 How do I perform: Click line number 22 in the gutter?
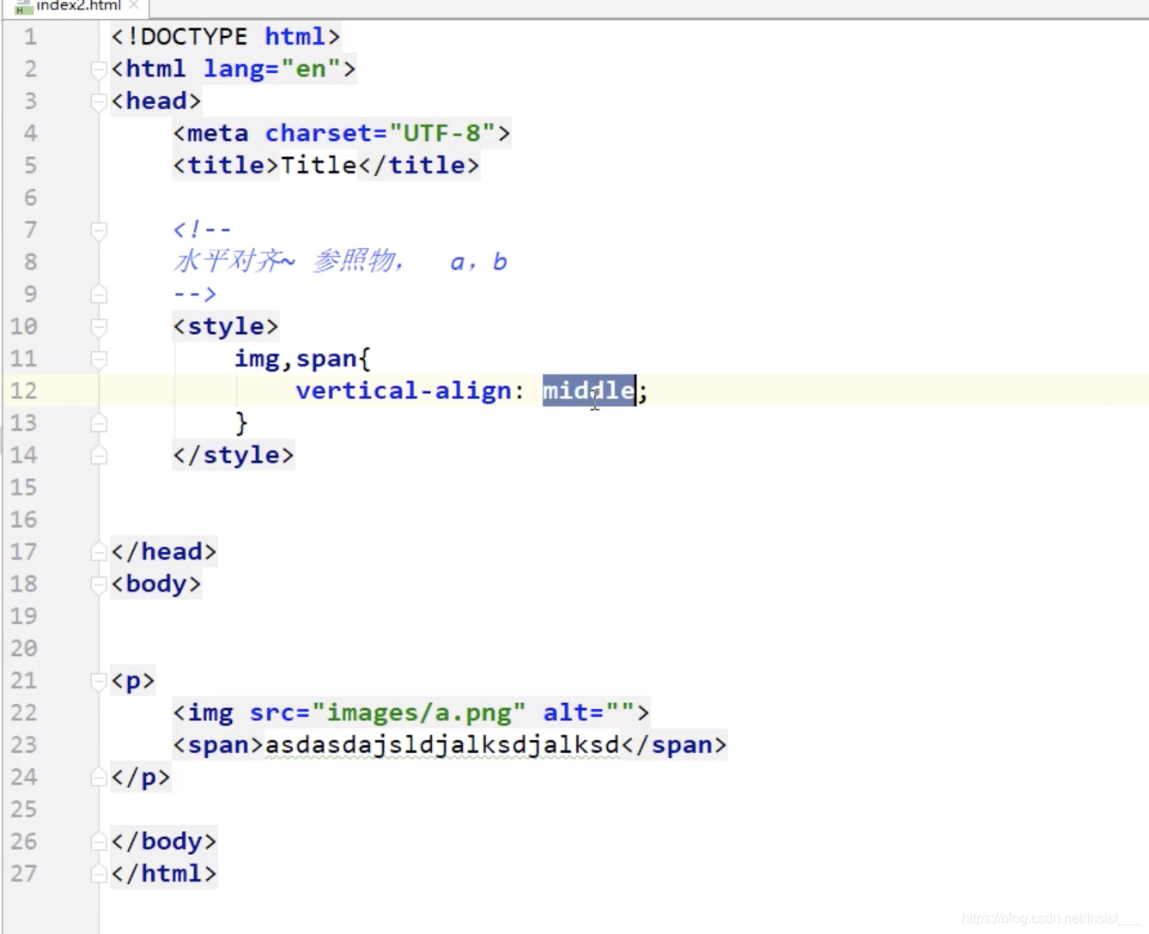pyautogui.click(x=24, y=713)
